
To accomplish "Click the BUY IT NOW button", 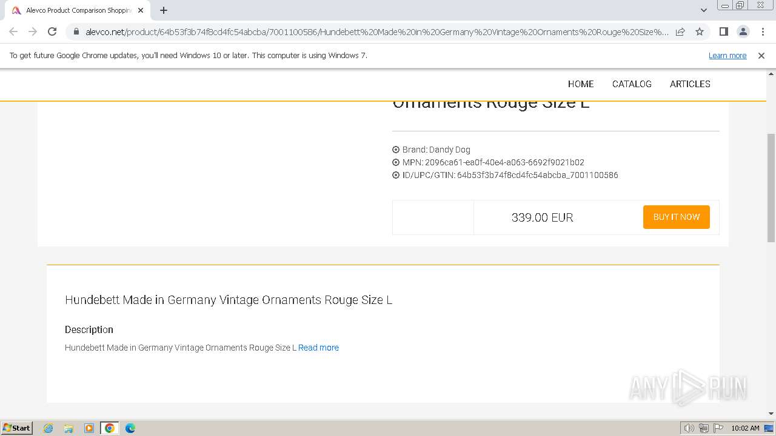I will coord(677,217).
